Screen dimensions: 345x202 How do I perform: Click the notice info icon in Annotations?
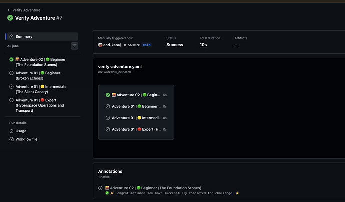pyautogui.click(x=100, y=188)
